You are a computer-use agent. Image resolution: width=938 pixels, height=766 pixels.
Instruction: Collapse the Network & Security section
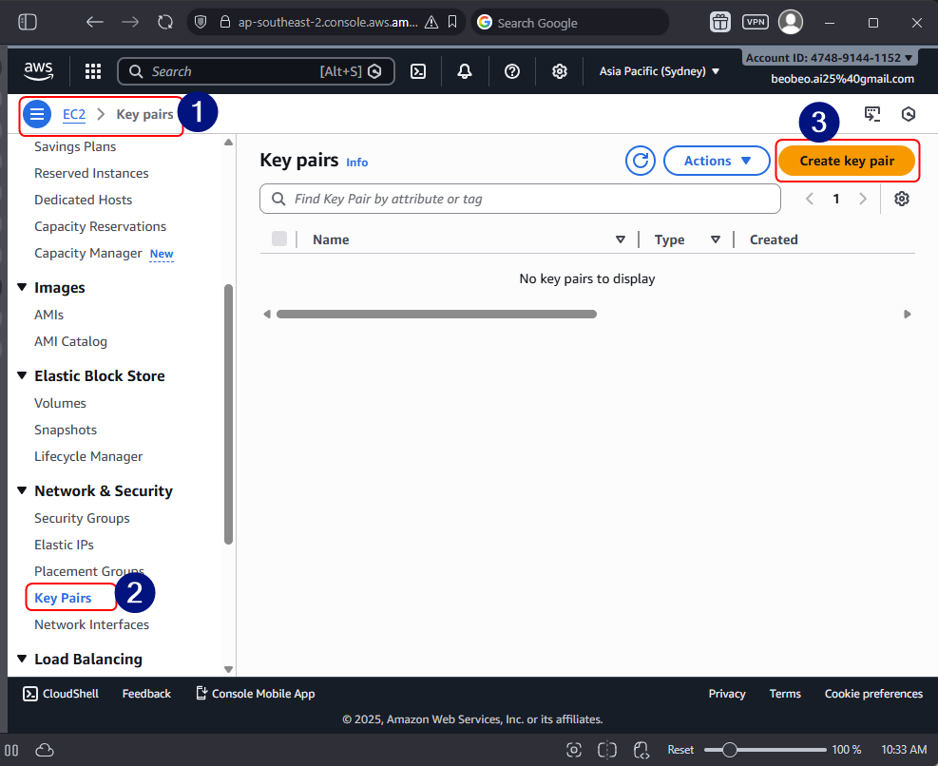coord(23,491)
